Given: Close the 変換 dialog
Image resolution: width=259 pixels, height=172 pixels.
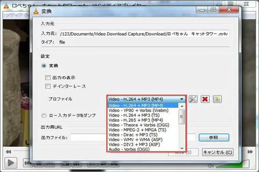Looking at the screenshot, I should [229, 10].
